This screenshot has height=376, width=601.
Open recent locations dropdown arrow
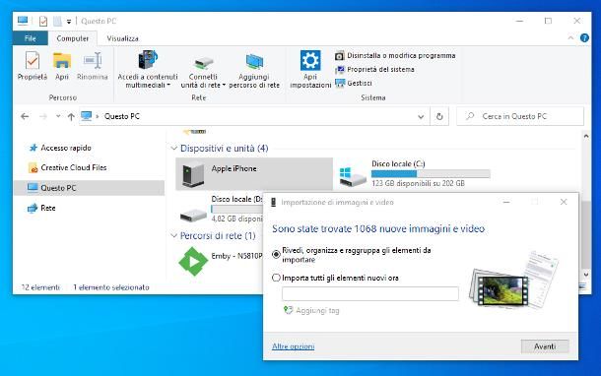tap(58, 116)
